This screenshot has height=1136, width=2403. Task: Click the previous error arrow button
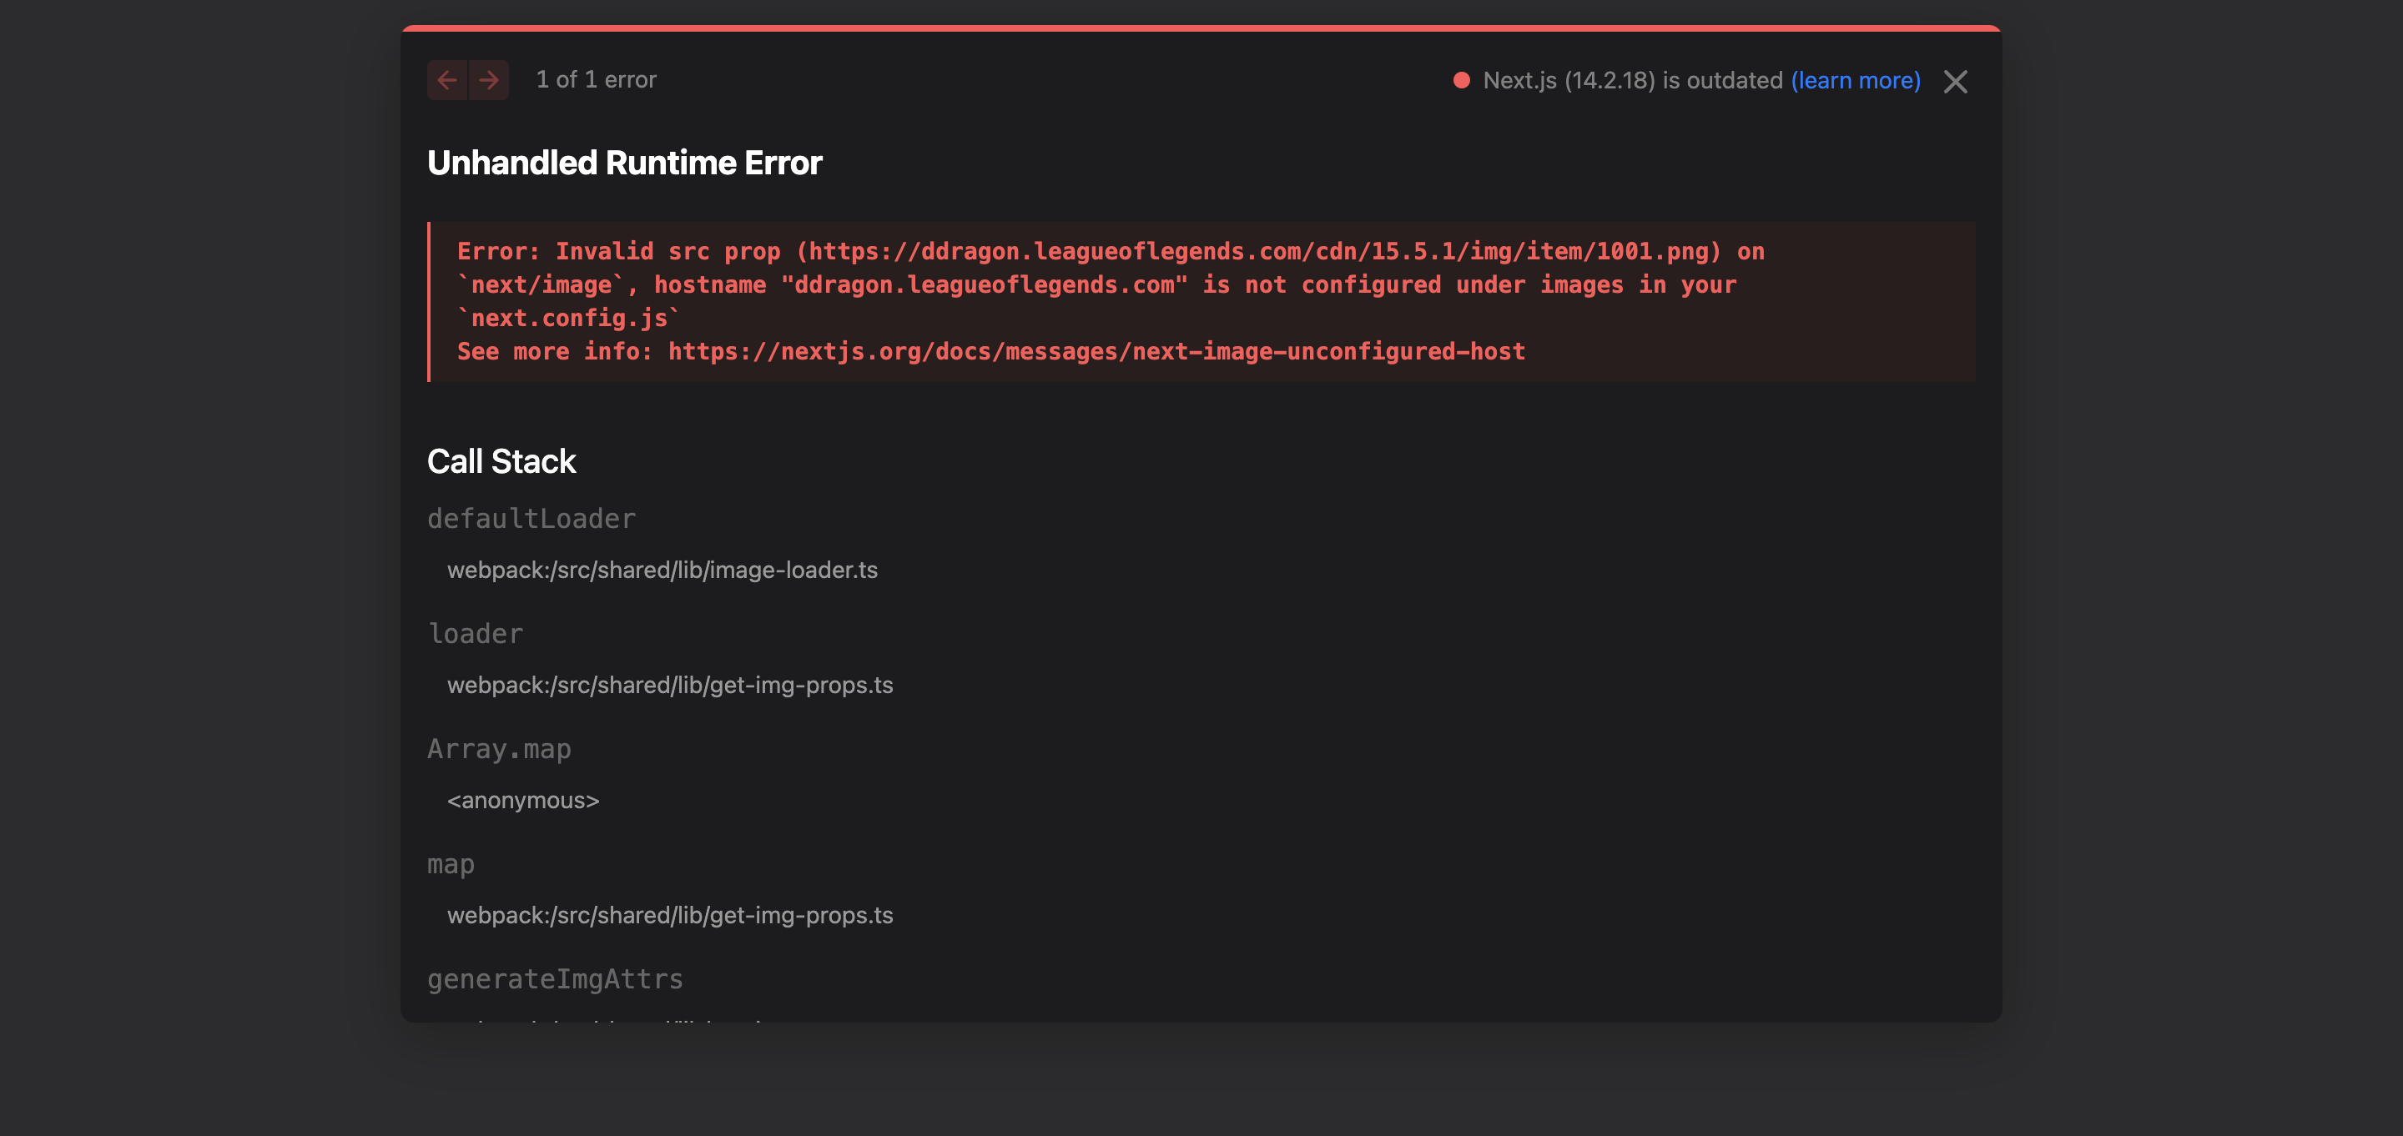[x=447, y=80]
